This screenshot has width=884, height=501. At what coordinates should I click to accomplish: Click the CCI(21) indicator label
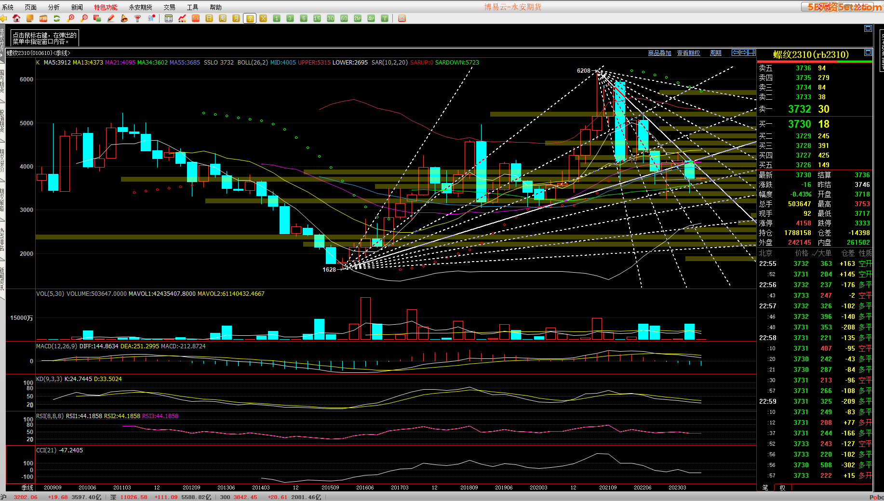point(46,450)
